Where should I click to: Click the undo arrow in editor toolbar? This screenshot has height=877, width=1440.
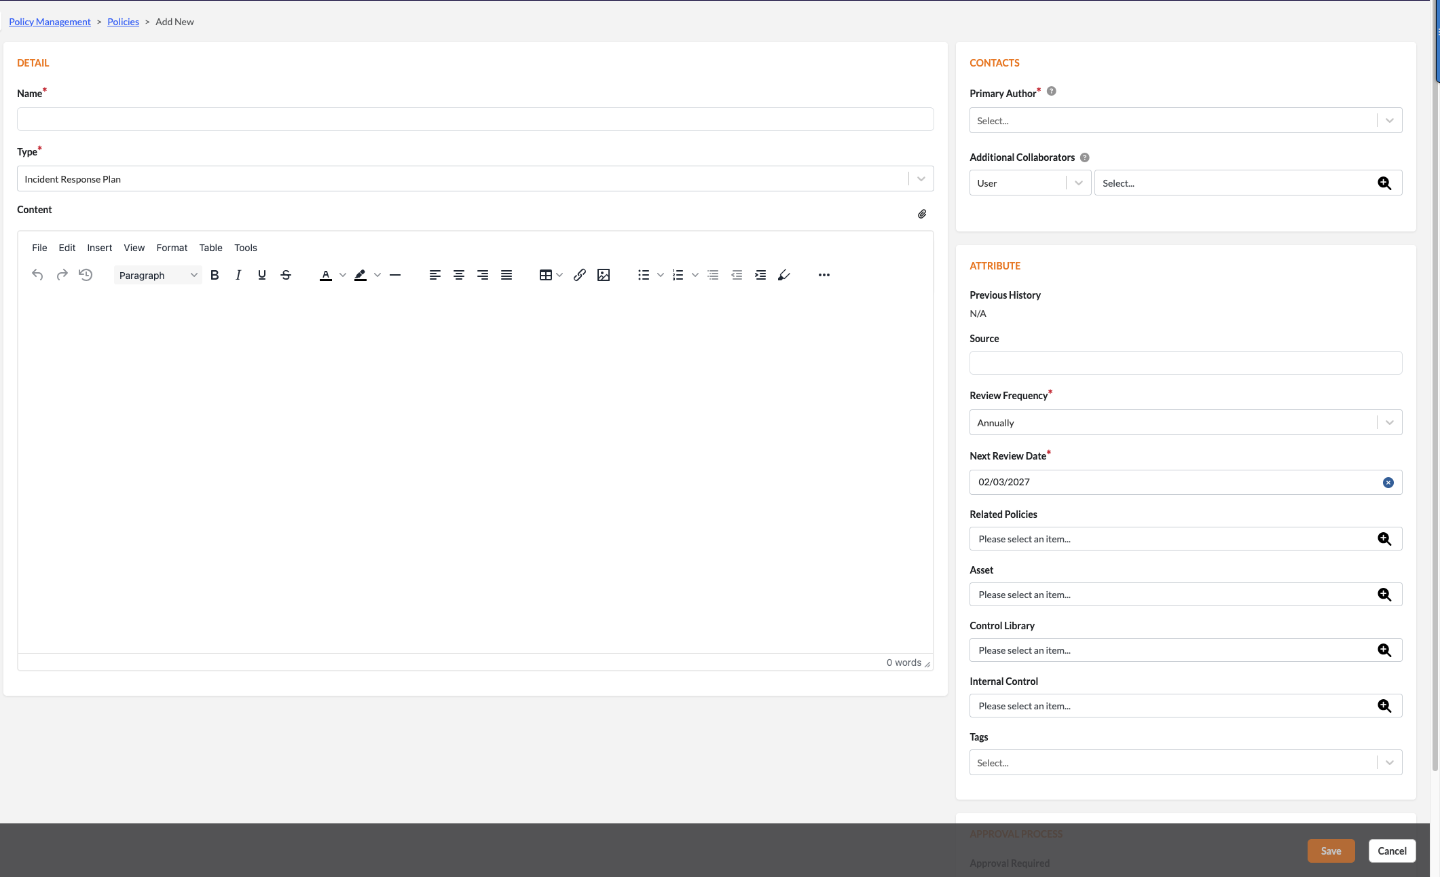click(x=37, y=275)
